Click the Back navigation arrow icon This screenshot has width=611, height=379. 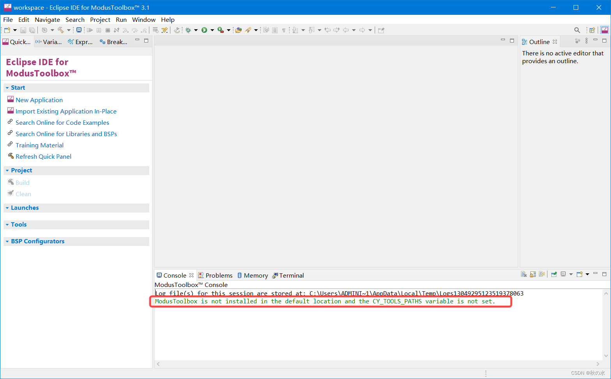coord(346,30)
